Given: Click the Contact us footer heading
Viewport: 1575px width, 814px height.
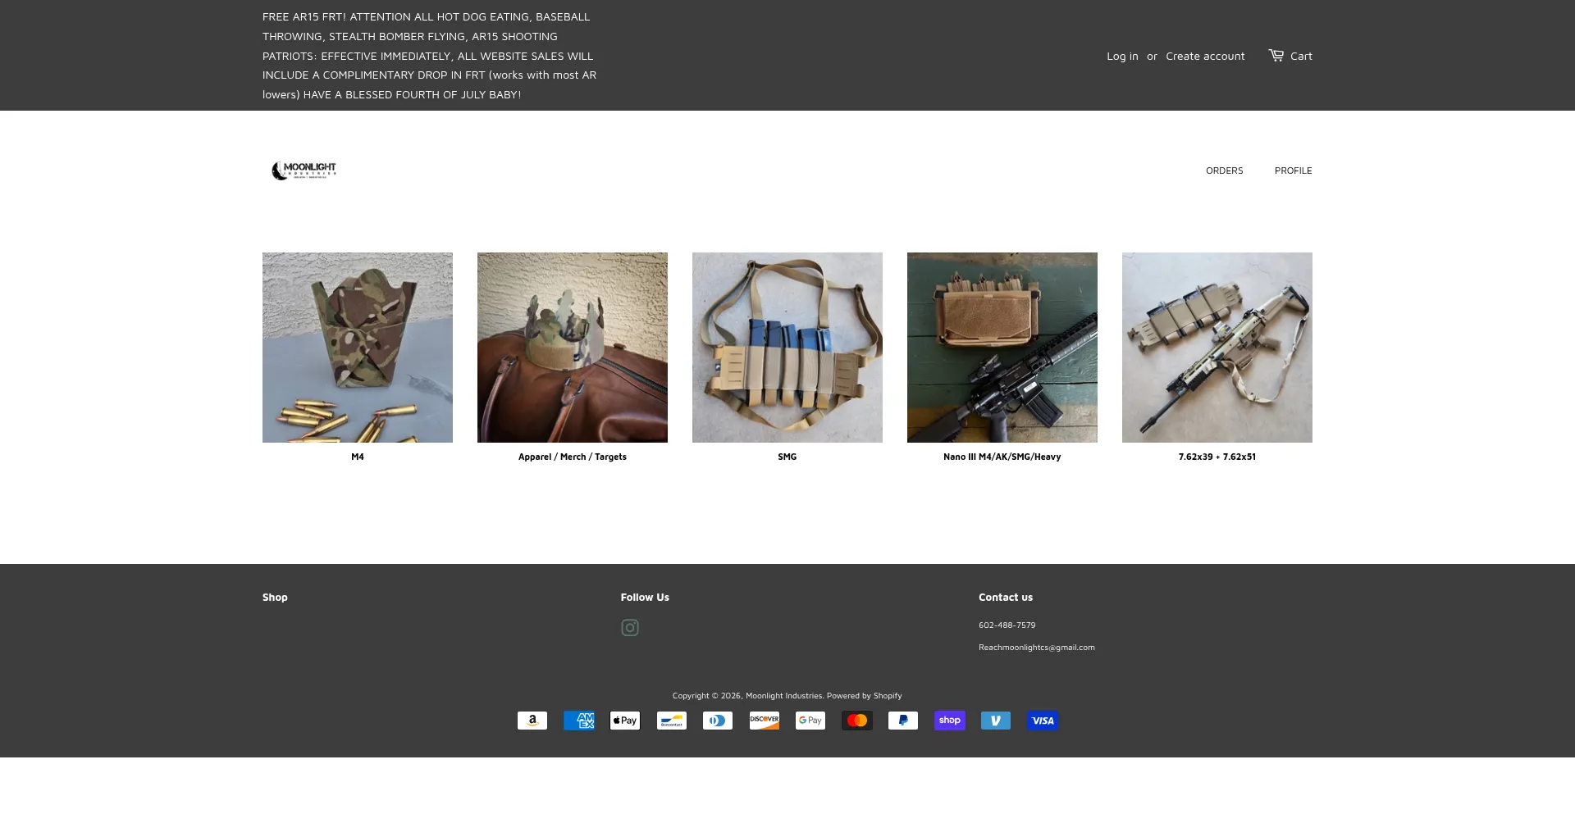Looking at the screenshot, I should [1006, 598].
